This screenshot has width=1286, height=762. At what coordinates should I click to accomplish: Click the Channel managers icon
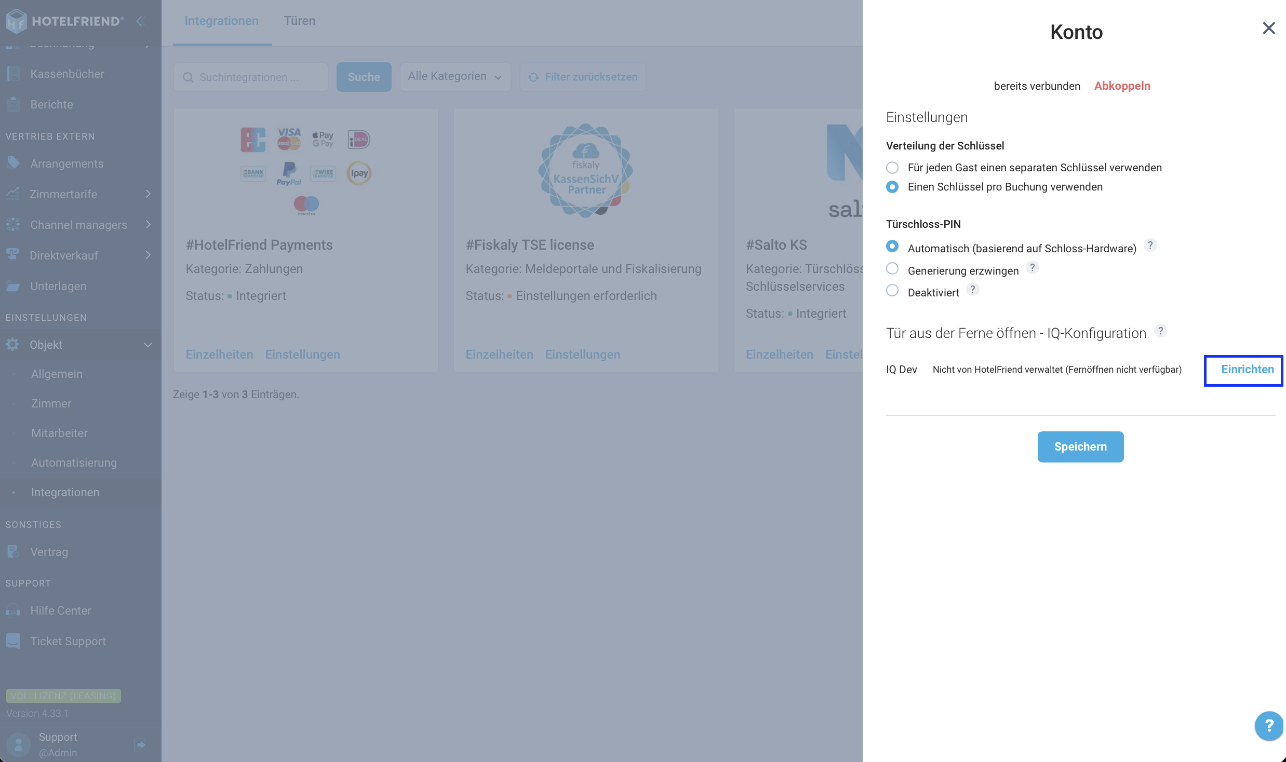click(x=13, y=224)
